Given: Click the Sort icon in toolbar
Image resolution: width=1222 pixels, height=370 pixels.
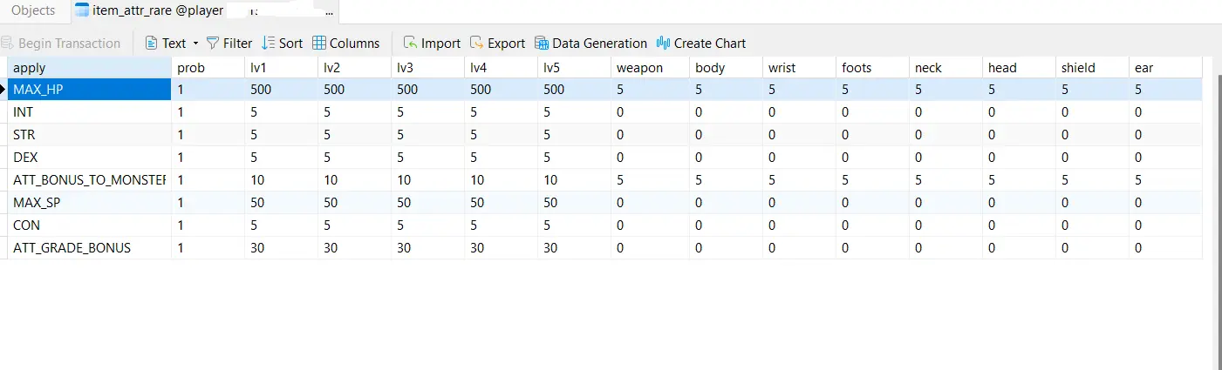Looking at the screenshot, I should pos(269,44).
